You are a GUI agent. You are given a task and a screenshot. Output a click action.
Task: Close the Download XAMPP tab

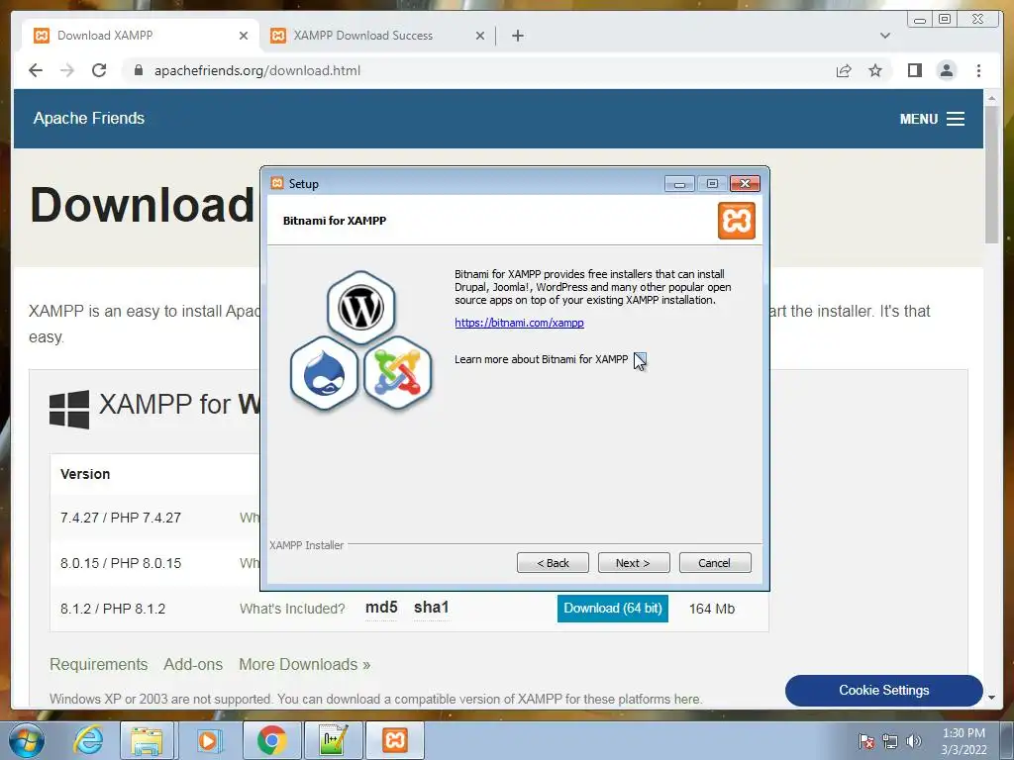pos(244,36)
